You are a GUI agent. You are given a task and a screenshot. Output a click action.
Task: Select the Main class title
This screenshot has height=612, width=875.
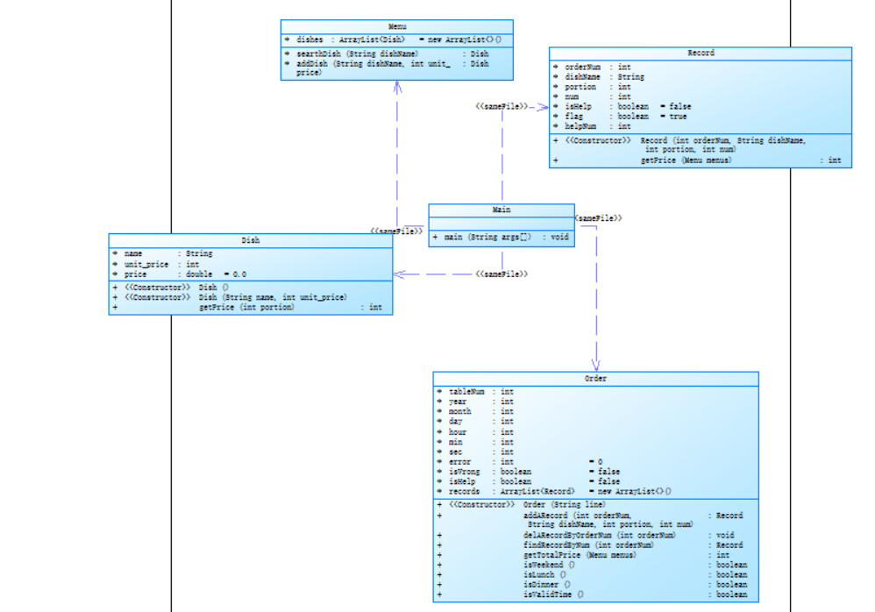(x=502, y=210)
